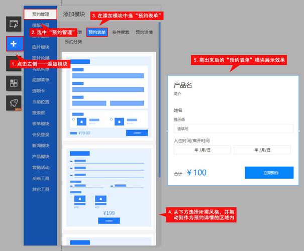304x251 pixels.
Task: Click the 立即预约 button in the form
Action: [x=269, y=173]
